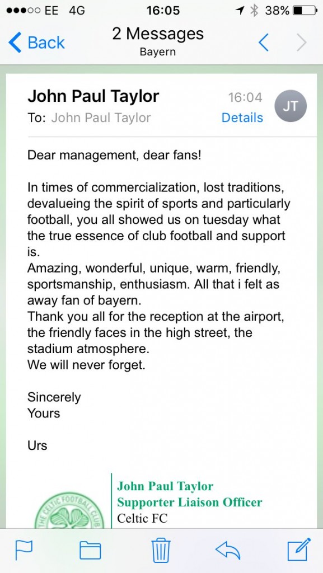Flag this message with flag icon

click(24, 550)
